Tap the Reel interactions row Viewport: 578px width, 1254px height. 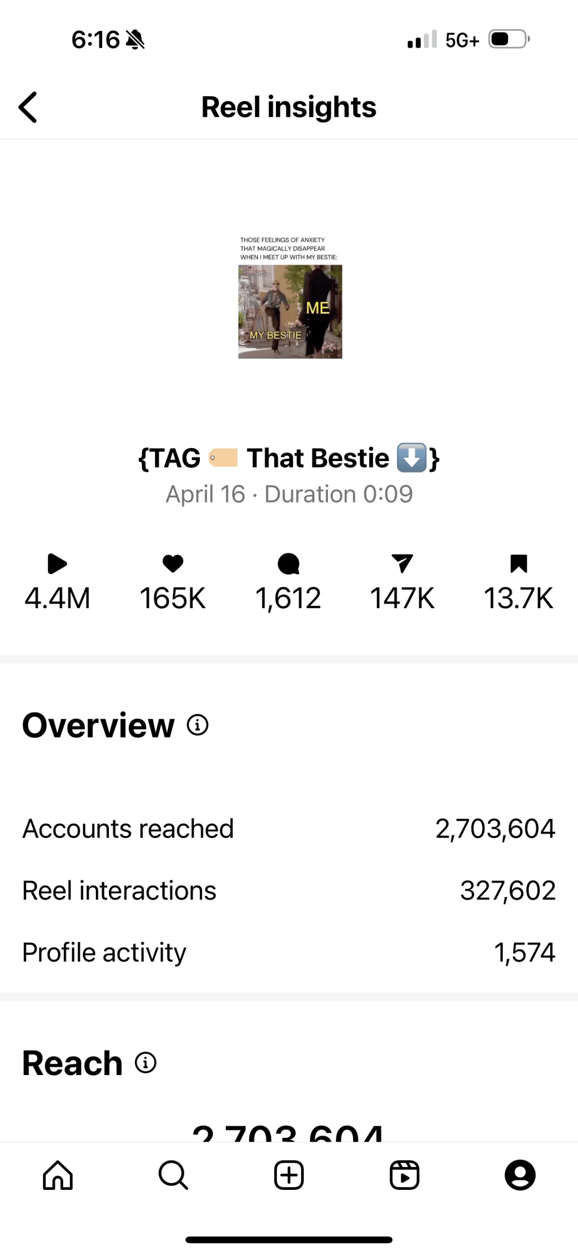pos(289,890)
